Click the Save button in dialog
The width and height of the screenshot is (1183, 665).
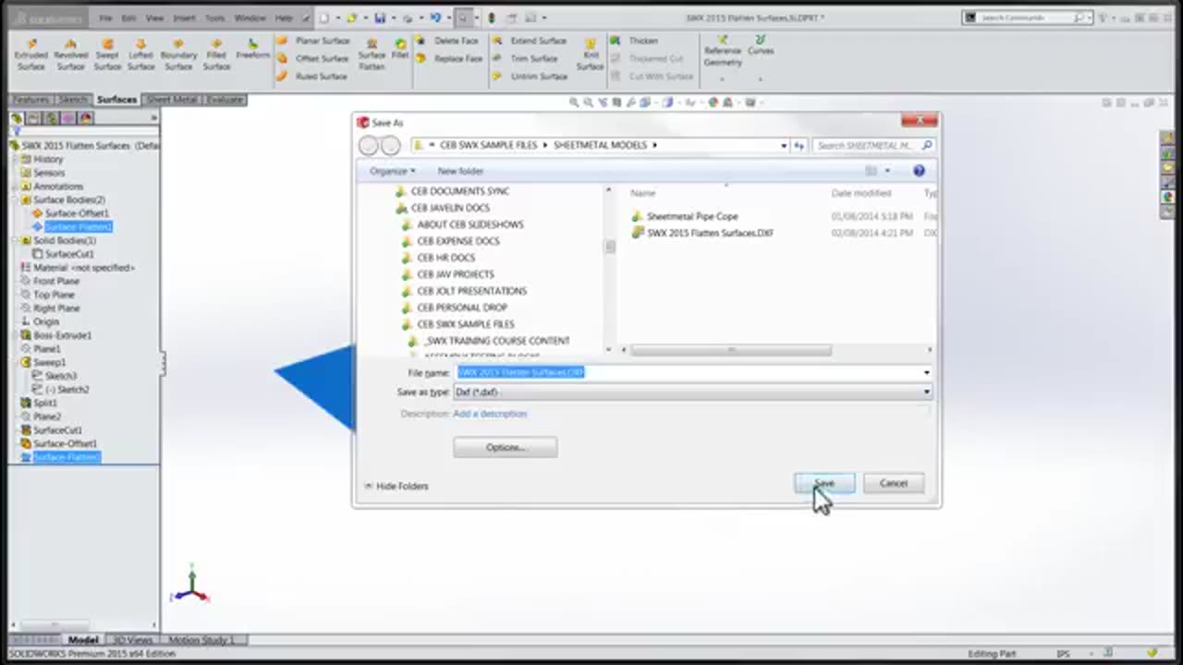point(824,483)
